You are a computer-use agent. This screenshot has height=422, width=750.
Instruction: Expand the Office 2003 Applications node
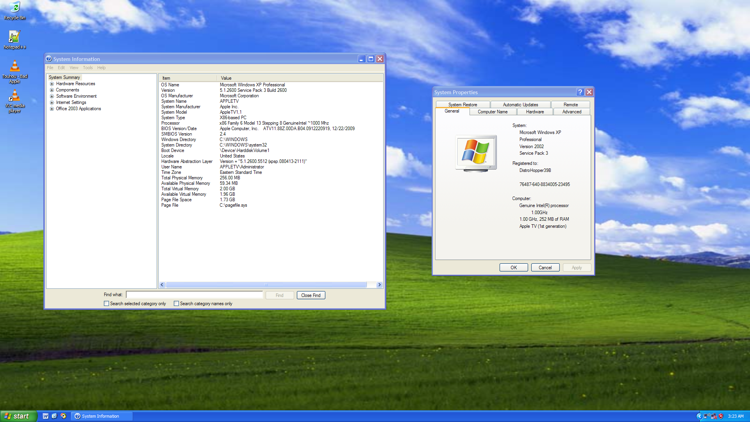(x=52, y=109)
